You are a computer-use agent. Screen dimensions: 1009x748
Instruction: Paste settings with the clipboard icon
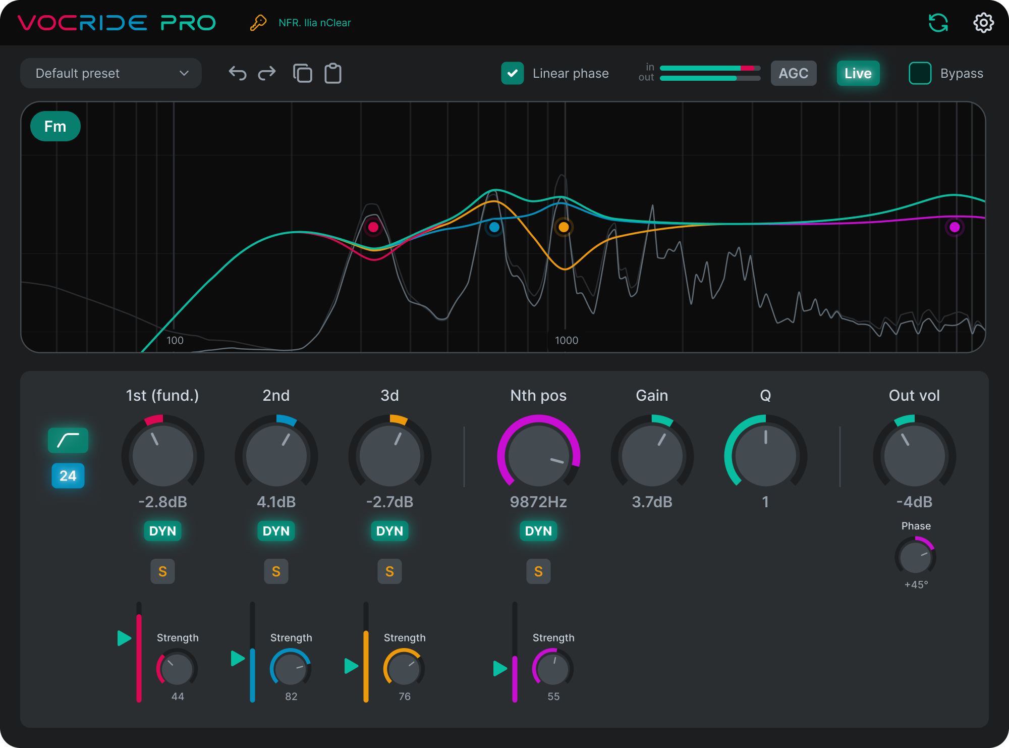pos(333,73)
